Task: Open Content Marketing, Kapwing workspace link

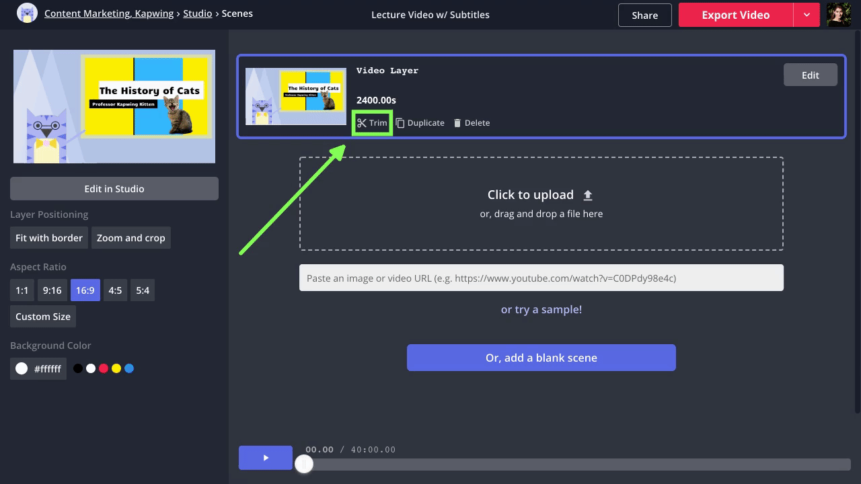Action: coord(109,13)
